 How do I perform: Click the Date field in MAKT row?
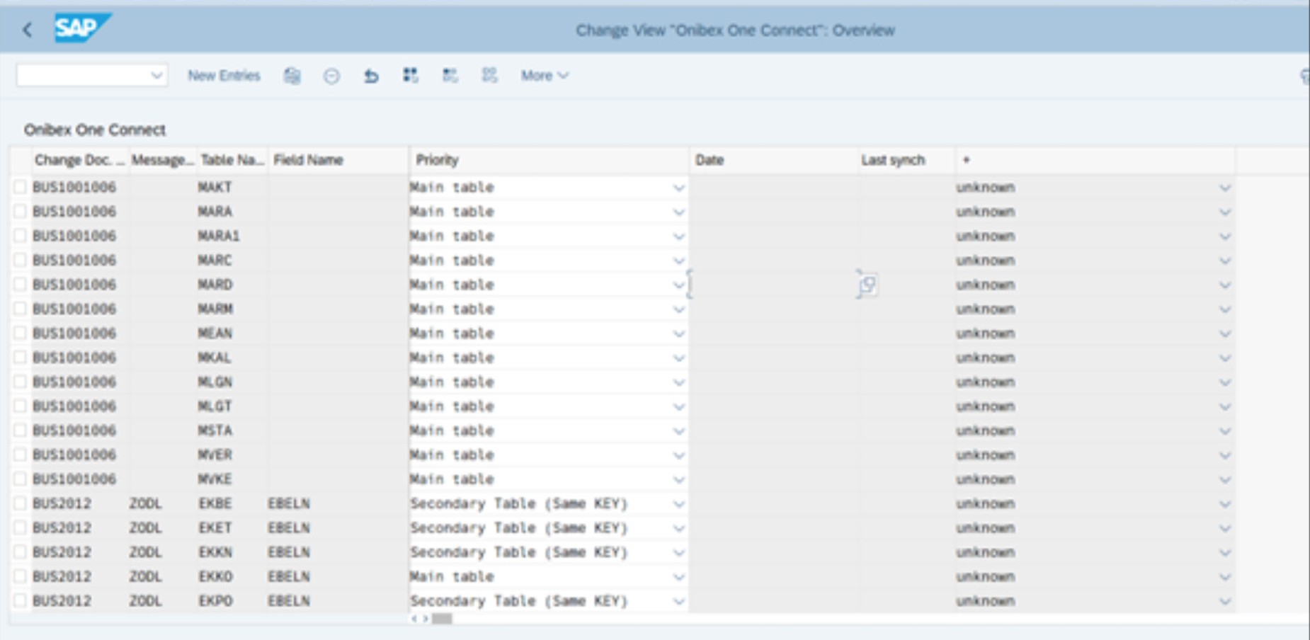pos(773,187)
